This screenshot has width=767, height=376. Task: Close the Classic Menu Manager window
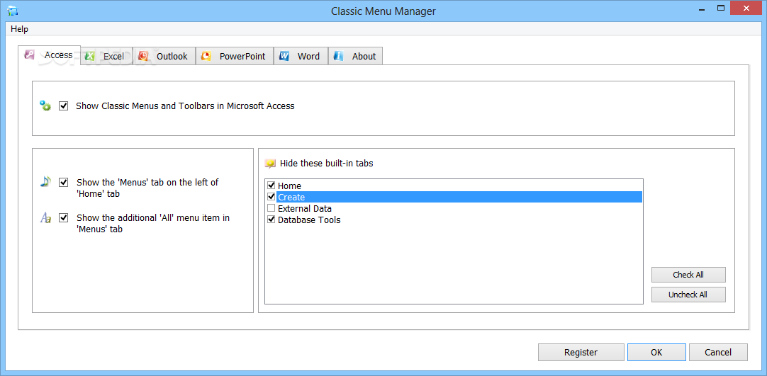coord(746,8)
